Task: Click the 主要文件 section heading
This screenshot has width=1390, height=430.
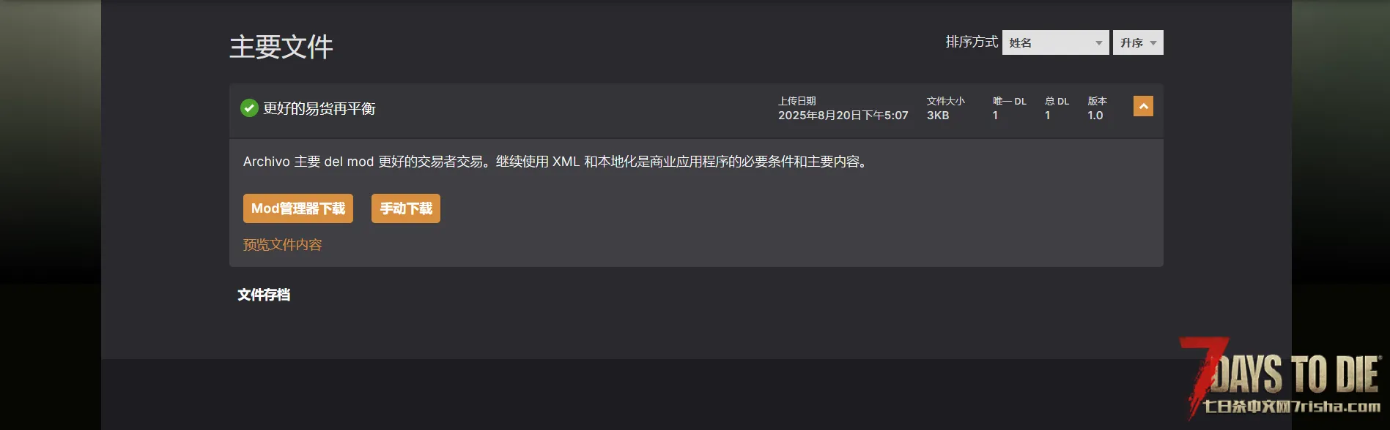Action: pyautogui.click(x=281, y=47)
